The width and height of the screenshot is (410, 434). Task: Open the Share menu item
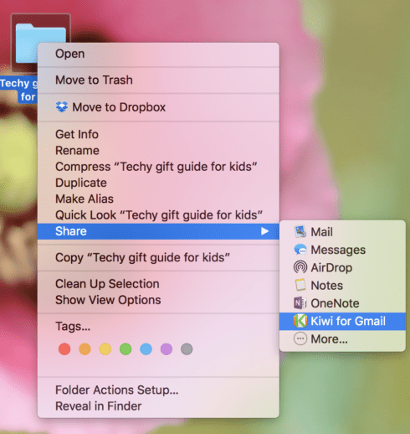pyautogui.click(x=158, y=231)
